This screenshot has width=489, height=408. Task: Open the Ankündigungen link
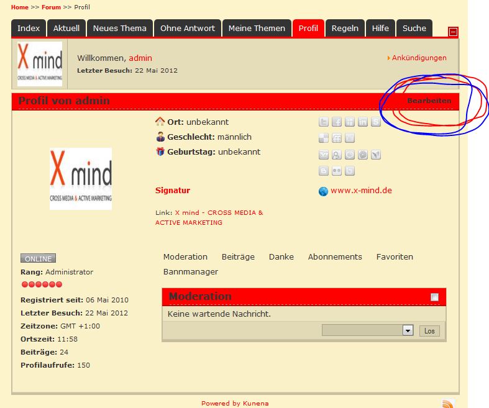[419, 58]
